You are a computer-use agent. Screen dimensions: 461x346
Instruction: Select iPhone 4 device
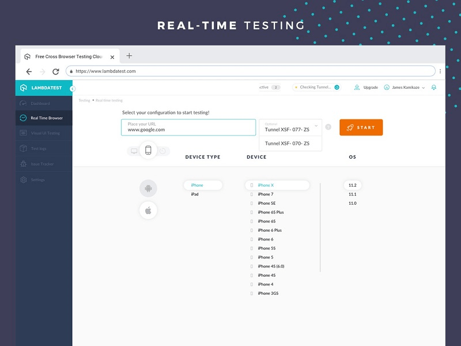(x=266, y=284)
